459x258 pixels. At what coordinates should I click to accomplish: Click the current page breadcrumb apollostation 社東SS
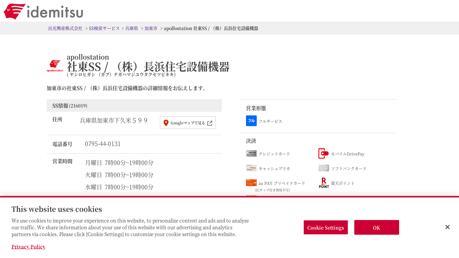click(x=211, y=28)
